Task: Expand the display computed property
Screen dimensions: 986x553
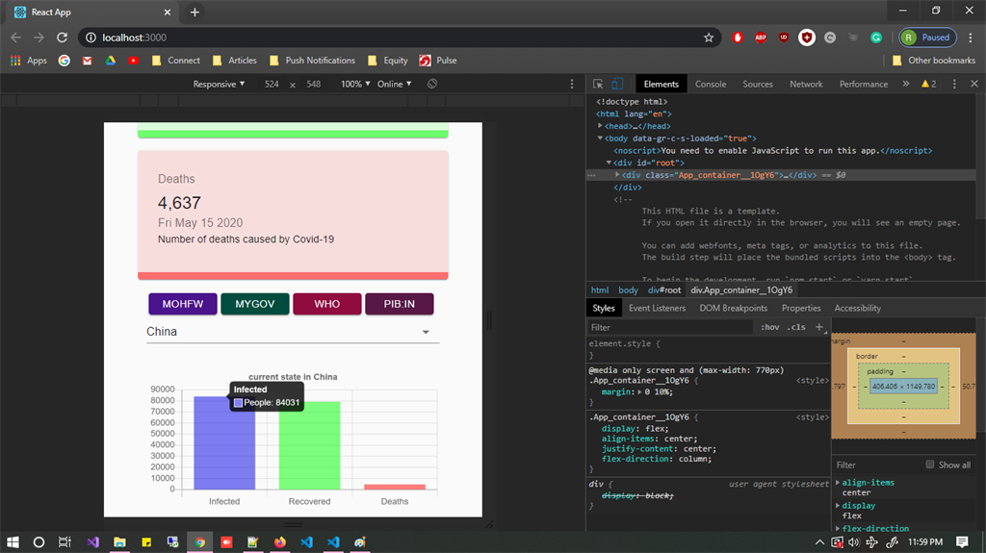Action: 838,505
